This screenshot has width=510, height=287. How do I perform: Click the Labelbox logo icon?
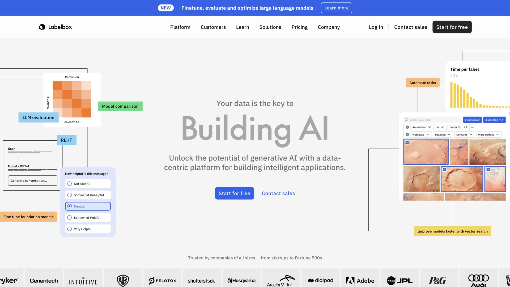[x=42, y=27]
